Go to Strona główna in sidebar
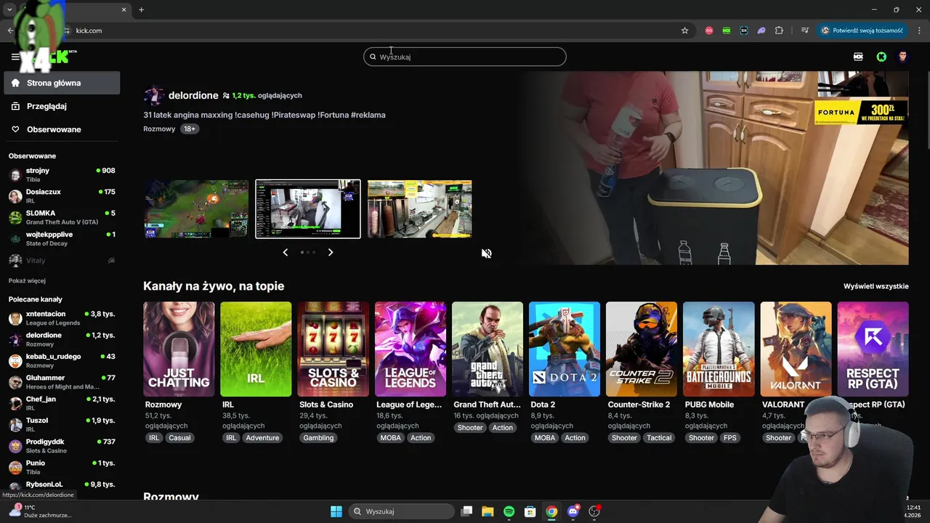This screenshot has height=523, width=930. (62, 83)
